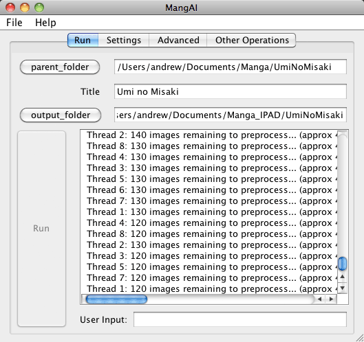Click log line 'Thread 5: 130 images remaining'

212,179
